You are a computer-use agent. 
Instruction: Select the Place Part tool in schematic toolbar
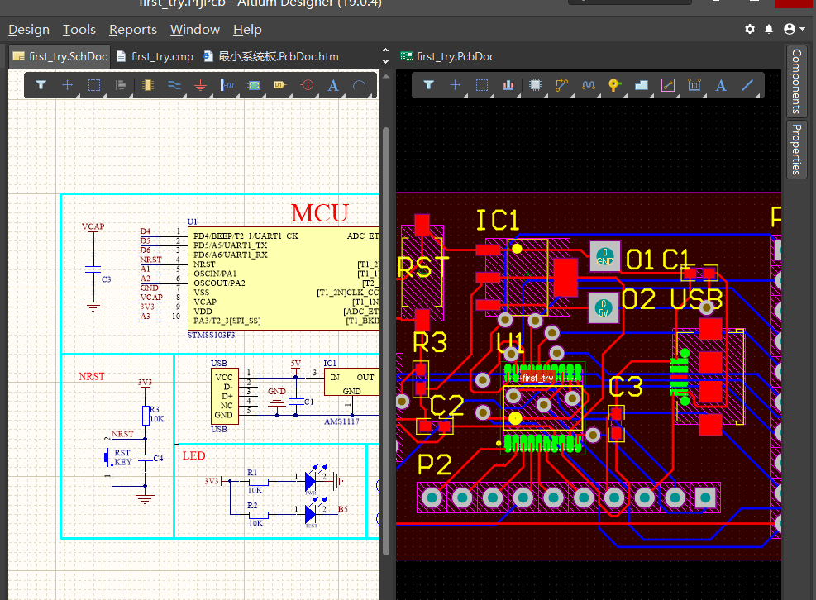147,84
